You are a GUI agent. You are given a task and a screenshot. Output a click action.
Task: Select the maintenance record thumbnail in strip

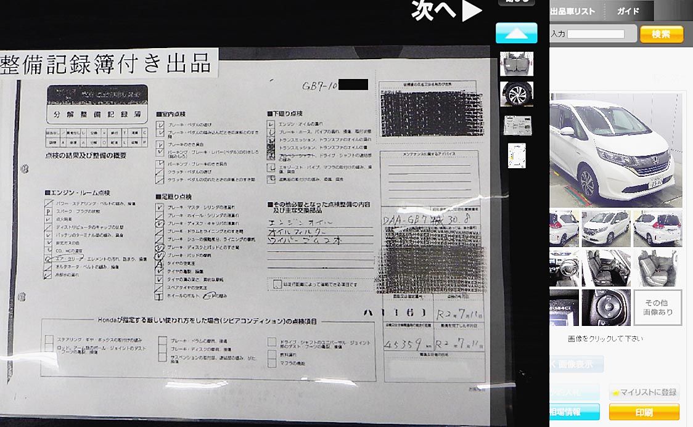[517, 125]
